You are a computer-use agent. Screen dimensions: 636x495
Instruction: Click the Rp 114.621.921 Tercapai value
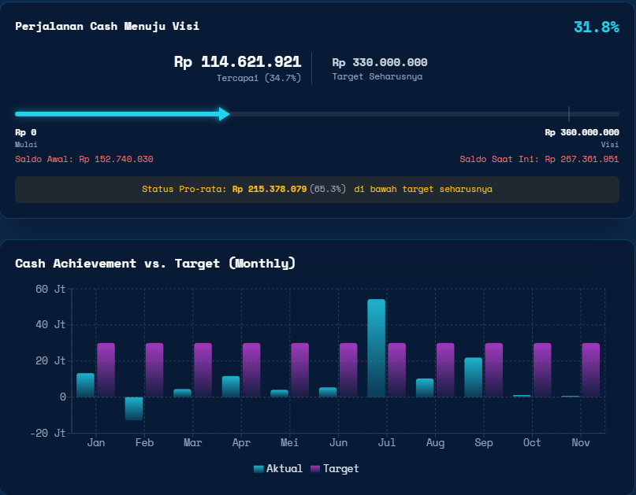coord(237,61)
